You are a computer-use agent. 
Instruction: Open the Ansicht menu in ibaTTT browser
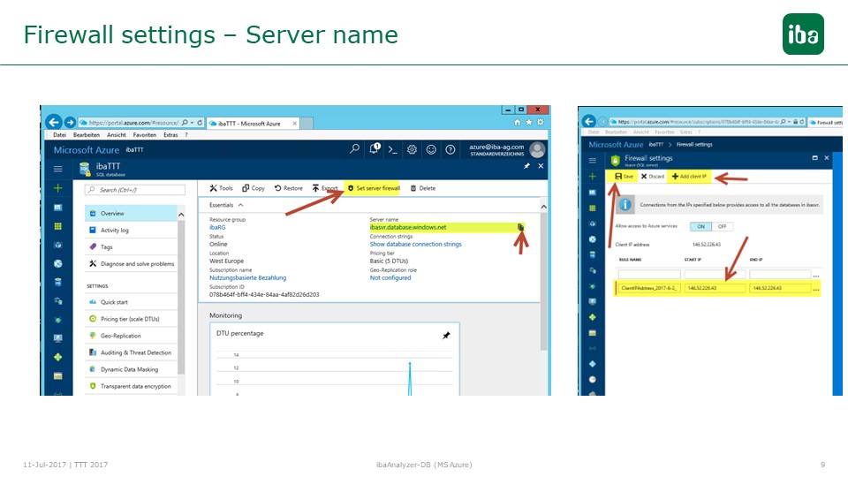click(117, 135)
